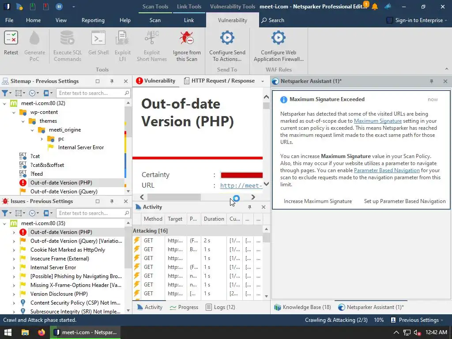Maximize the Issues panel

coord(98,201)
